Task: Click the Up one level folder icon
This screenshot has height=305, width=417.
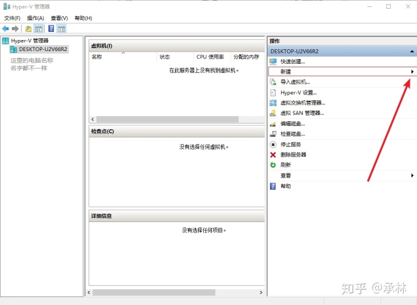Action: [28, 29]
